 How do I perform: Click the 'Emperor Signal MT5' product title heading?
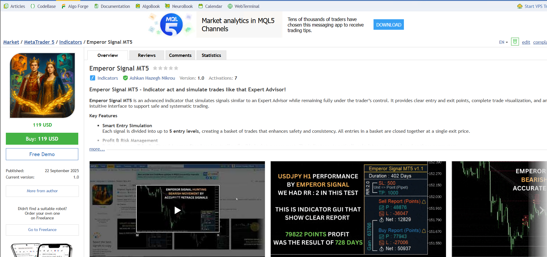119,68
